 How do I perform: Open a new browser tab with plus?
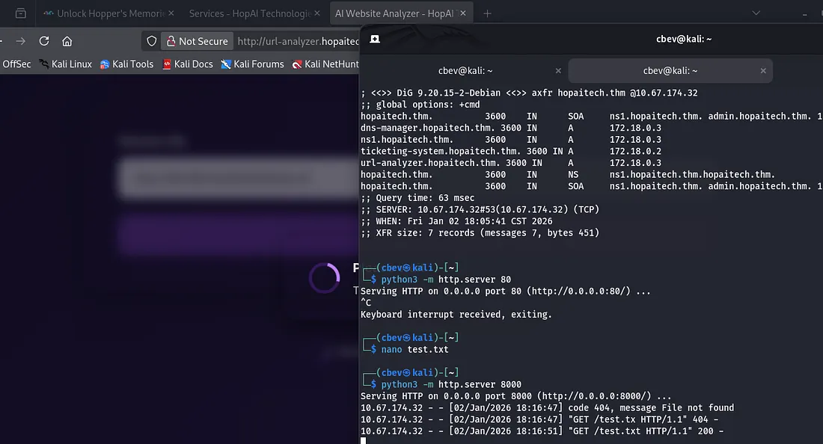(x=488, y=13)
